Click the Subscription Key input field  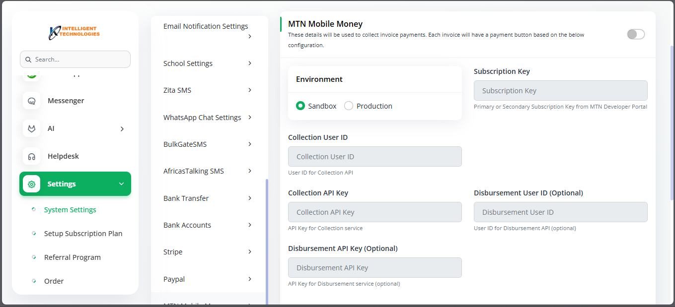560,91
